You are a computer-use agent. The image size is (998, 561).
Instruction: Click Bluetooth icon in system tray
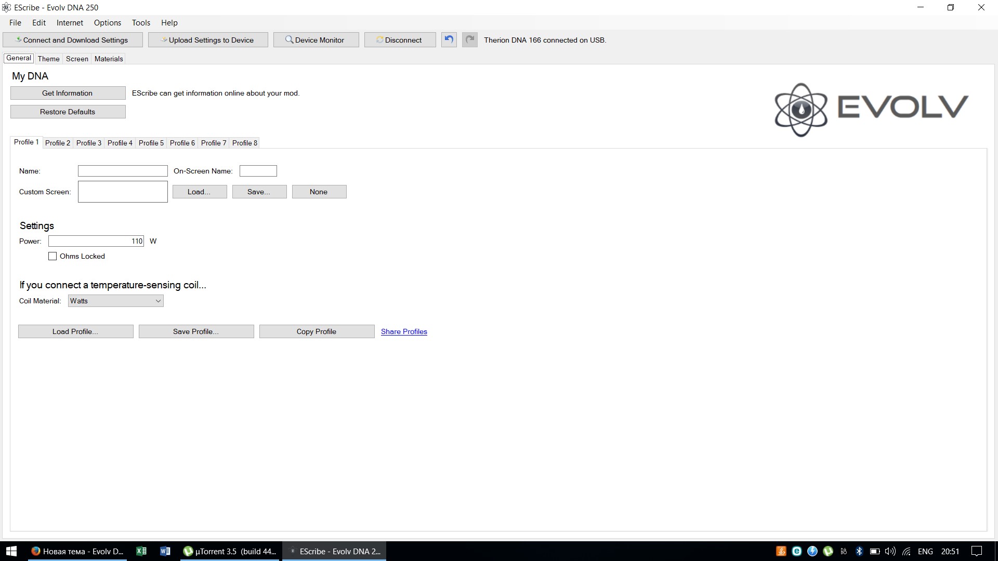(x=859, y=551)
